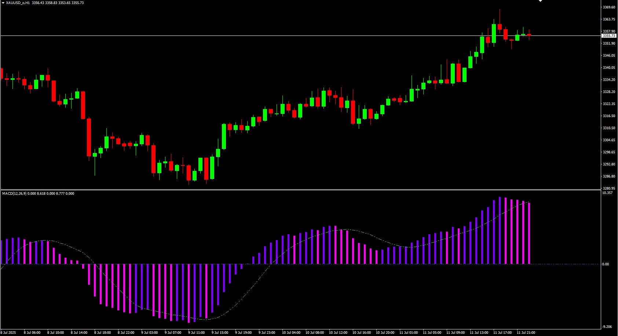Click the MACD(12,26,9) indicator label
The height and width of the screenshot is (336, 618).
point(14,194)
